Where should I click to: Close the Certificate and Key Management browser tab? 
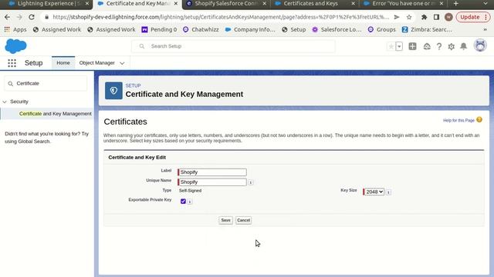[x=176, y=3]
